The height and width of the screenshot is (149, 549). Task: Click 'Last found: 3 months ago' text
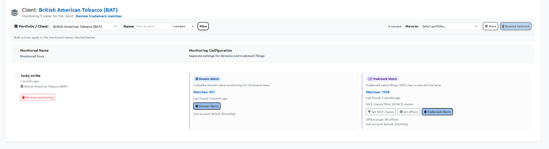click(383, 98)
